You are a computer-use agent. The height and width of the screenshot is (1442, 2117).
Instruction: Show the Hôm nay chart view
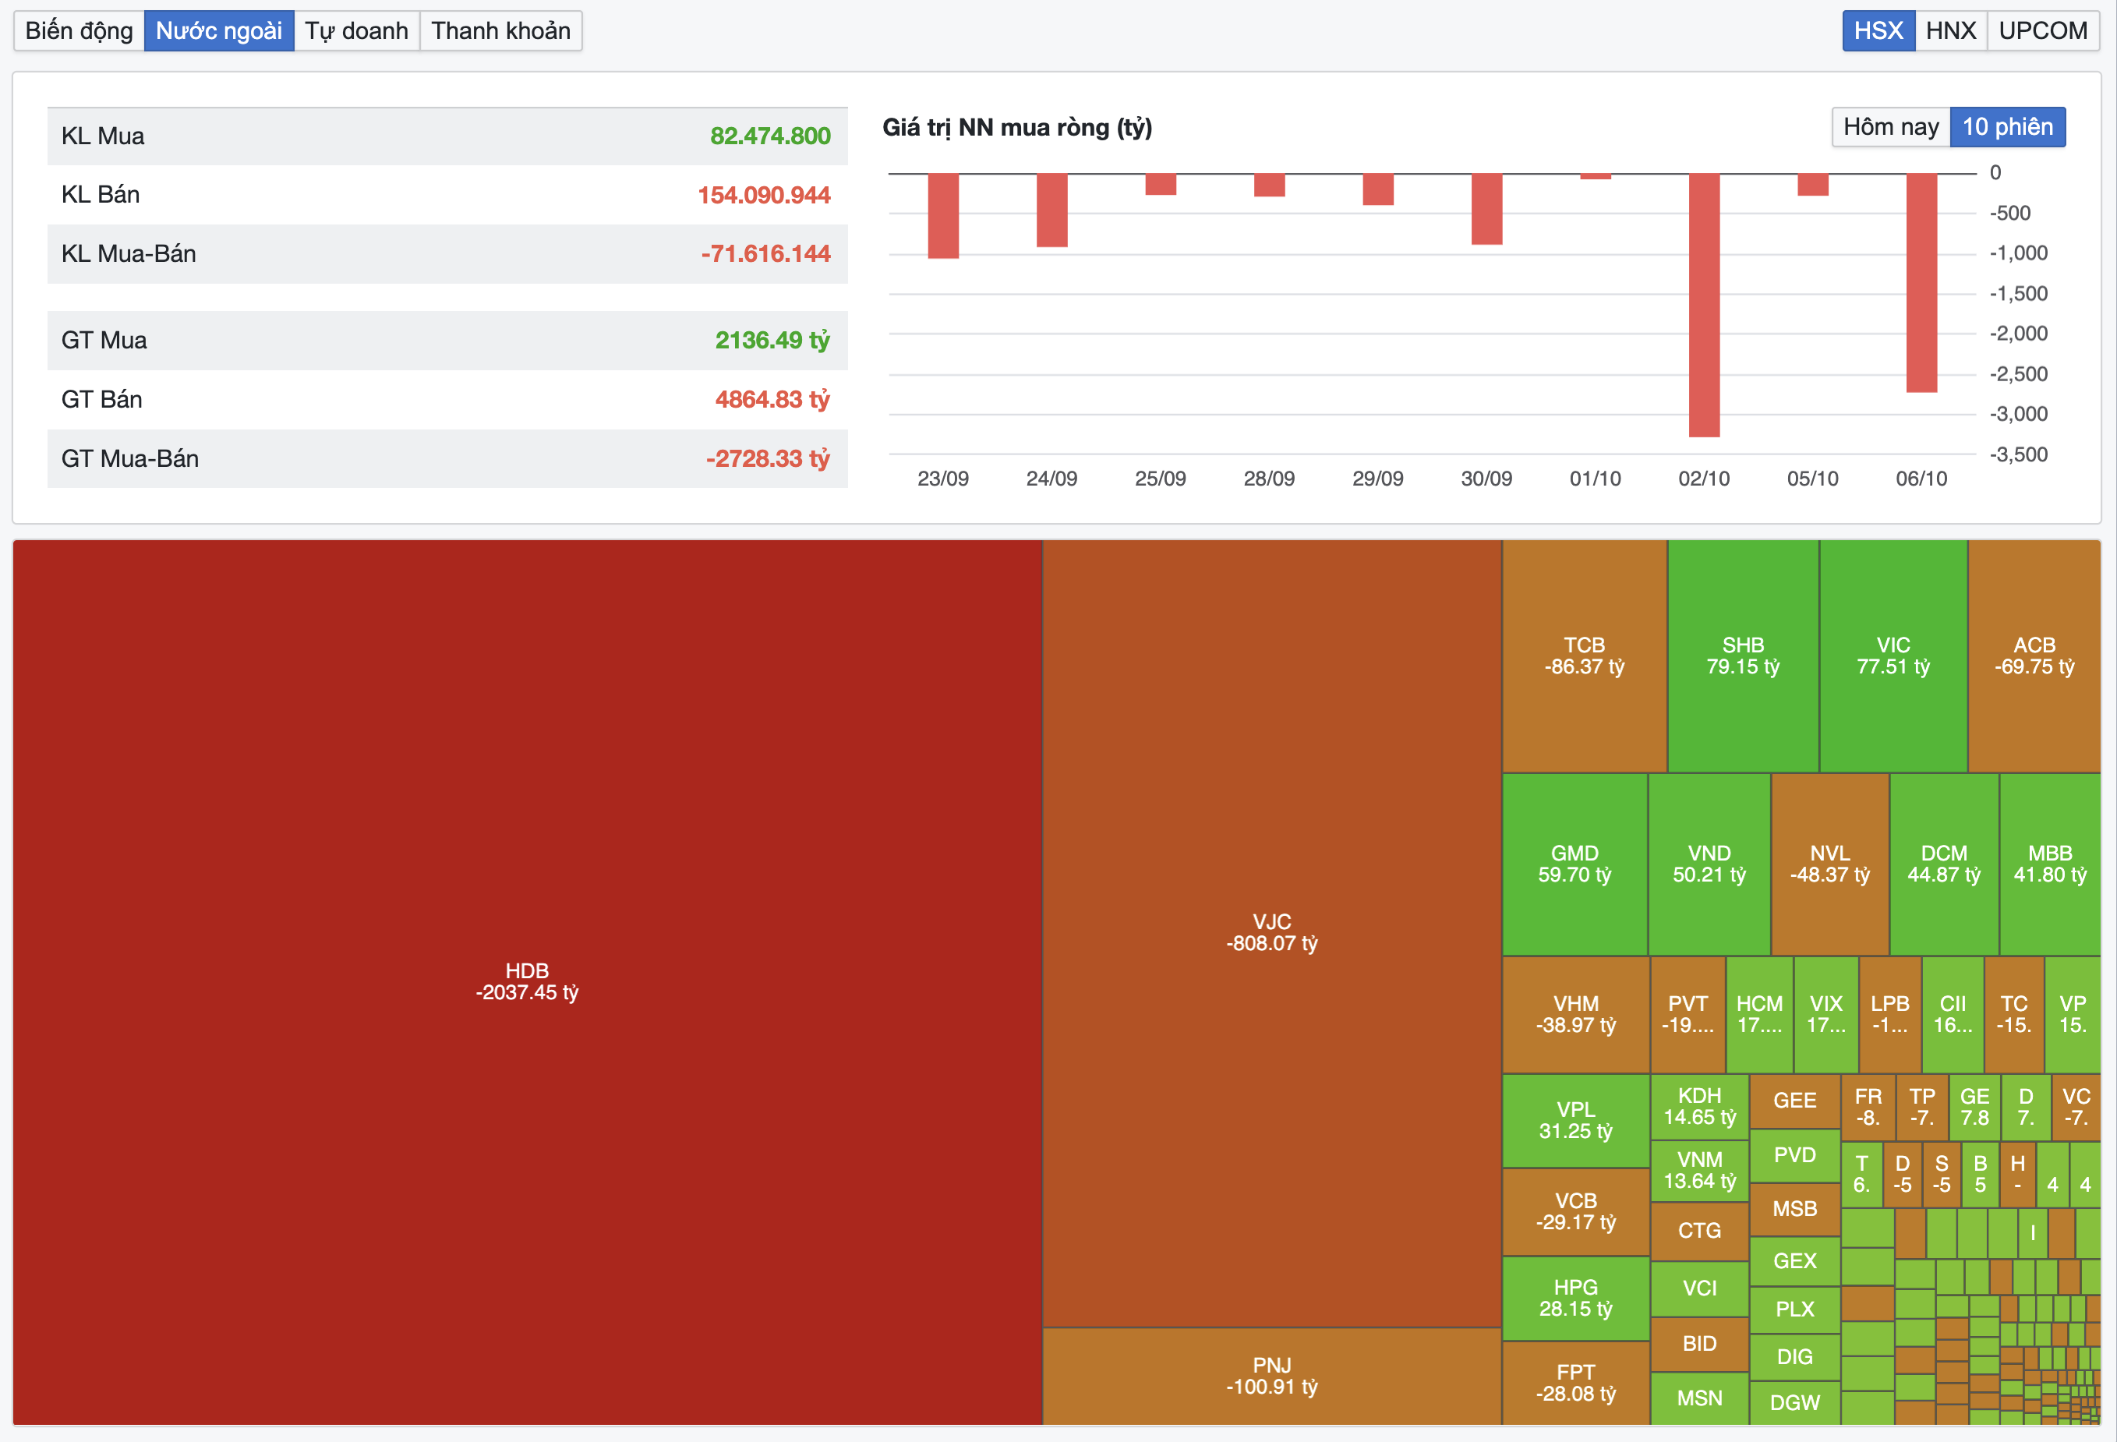(x=1891, y=126)
